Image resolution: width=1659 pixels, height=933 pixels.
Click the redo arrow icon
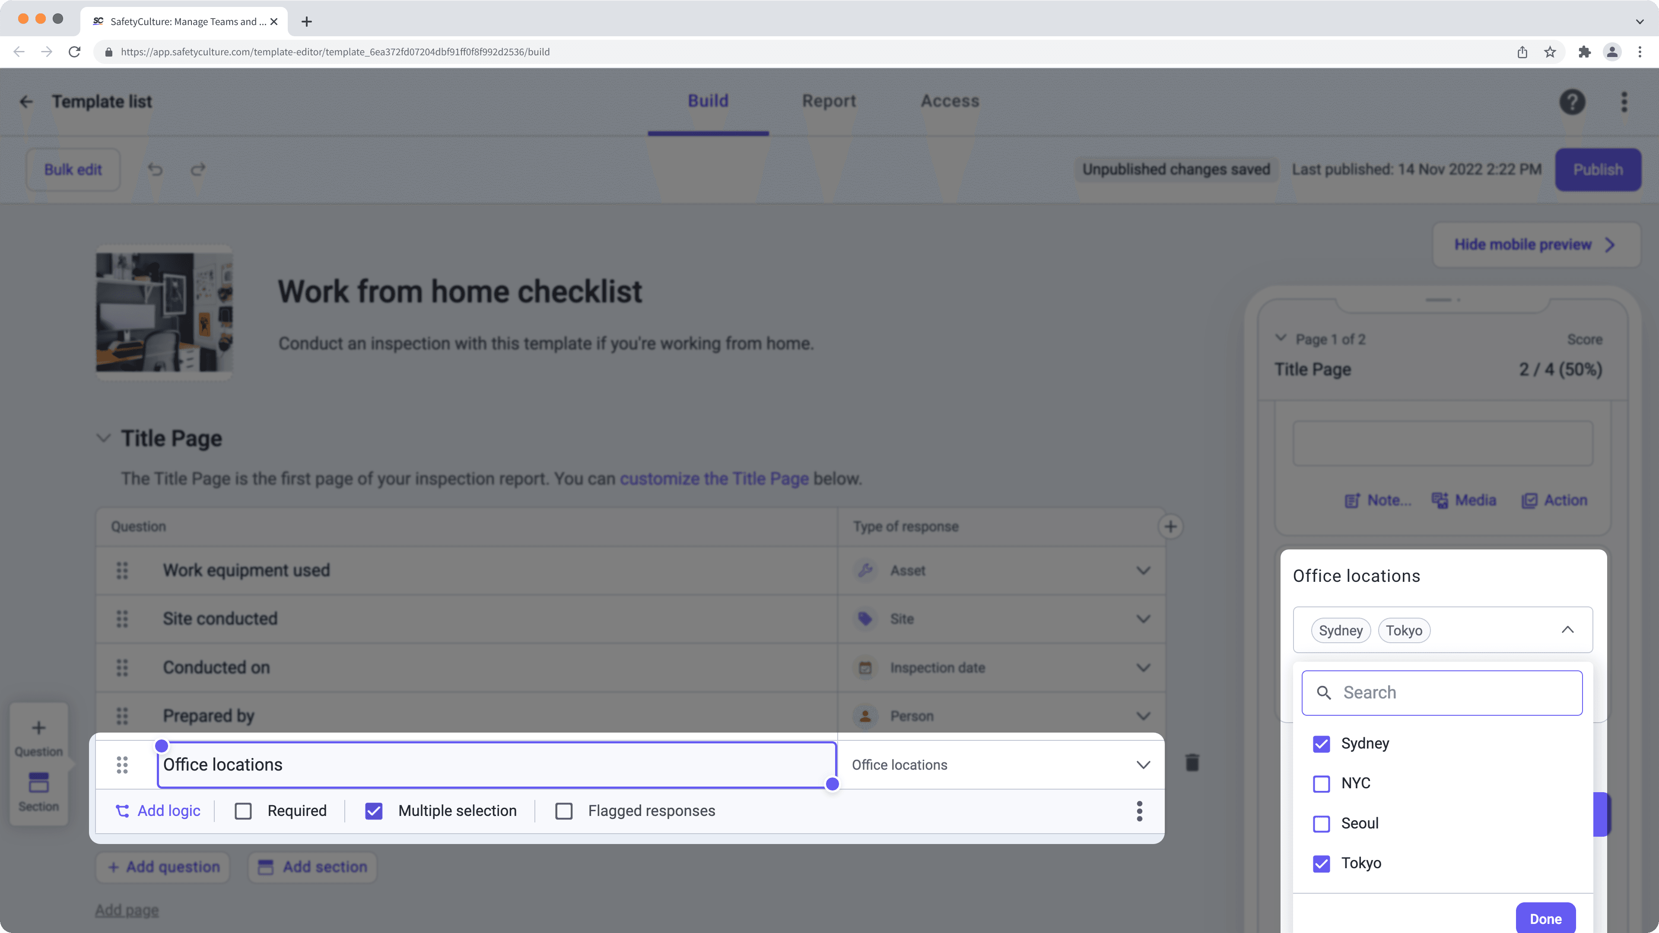click(x=198, y=169)
